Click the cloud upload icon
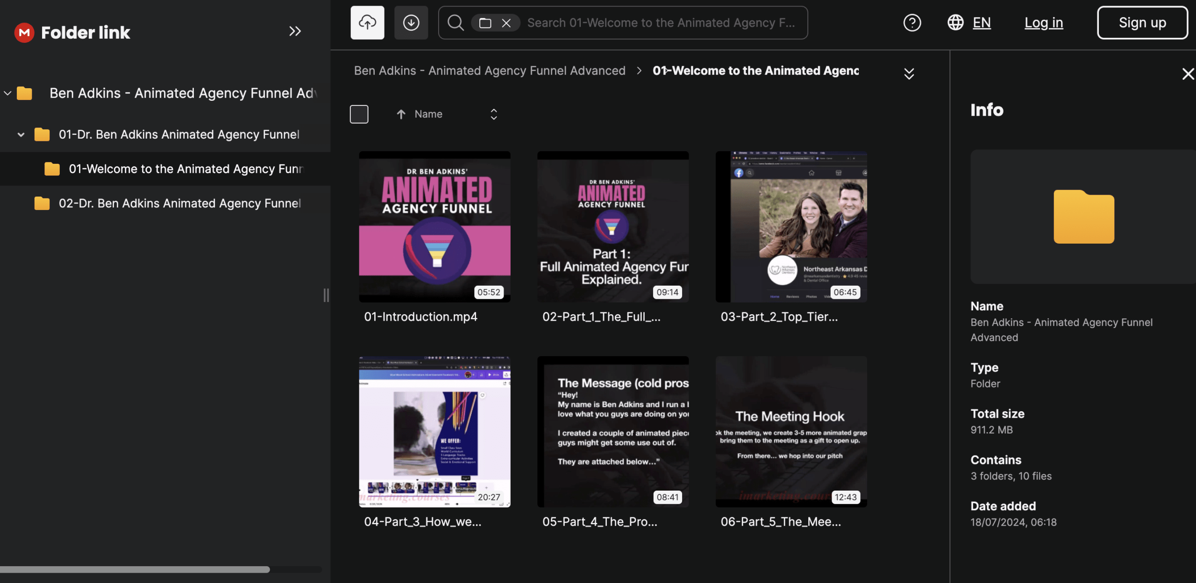 (367, 22)
